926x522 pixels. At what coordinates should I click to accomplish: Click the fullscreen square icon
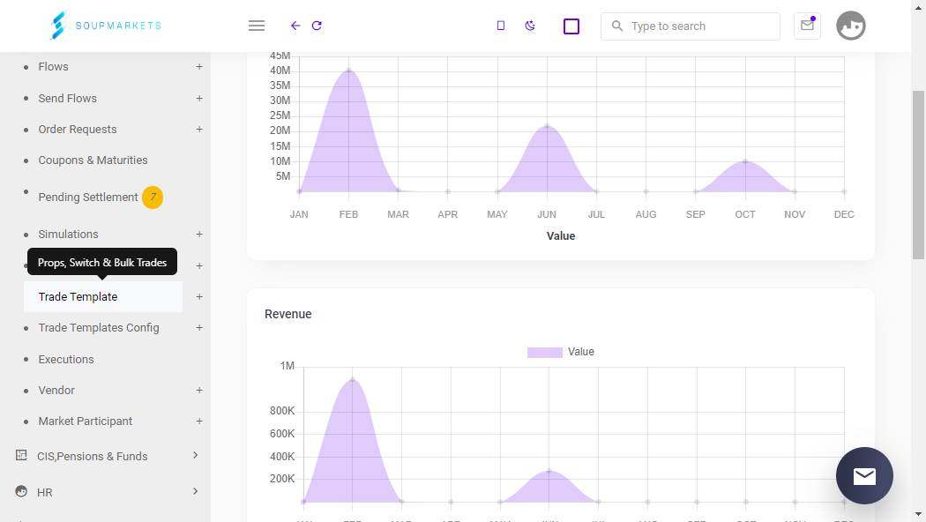point(571,26)
